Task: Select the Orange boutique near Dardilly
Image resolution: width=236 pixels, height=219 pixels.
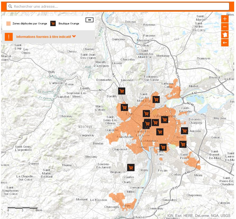Action: tap(122, 91)
